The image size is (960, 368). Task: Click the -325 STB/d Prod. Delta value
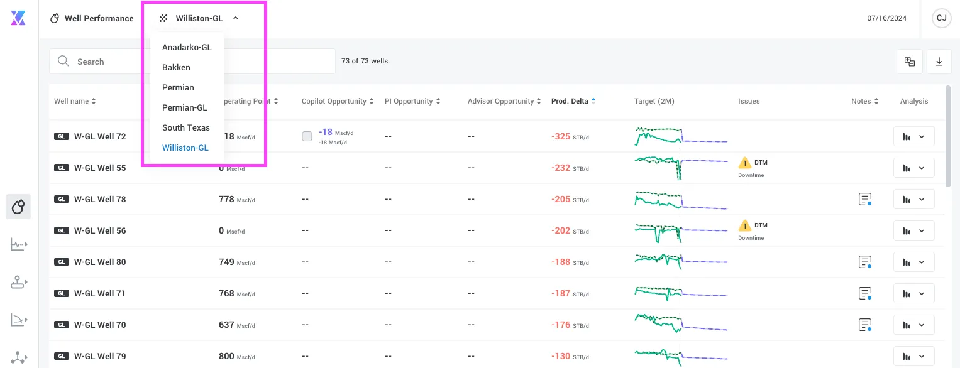click(570, 136)
